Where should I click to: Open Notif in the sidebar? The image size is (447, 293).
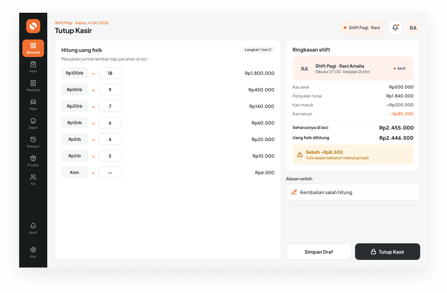point(33,228)
